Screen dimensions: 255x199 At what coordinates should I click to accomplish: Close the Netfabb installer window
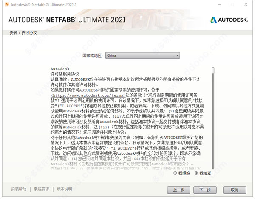pos(246,4)
